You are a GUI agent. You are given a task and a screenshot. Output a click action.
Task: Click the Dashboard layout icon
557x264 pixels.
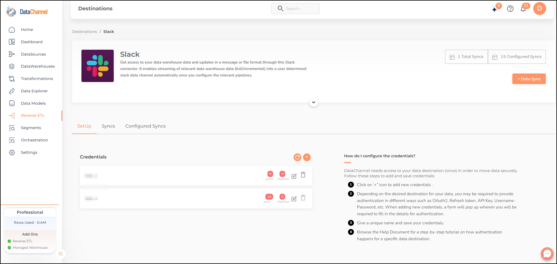pos(12,42)
